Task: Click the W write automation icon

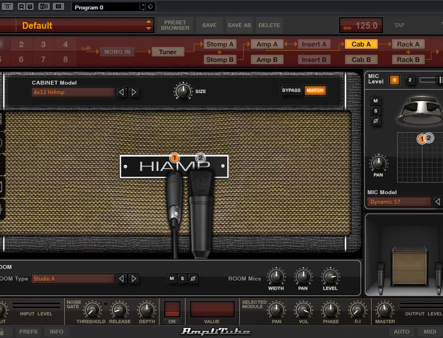Action: pyautogui.click(x=30, y=6)
